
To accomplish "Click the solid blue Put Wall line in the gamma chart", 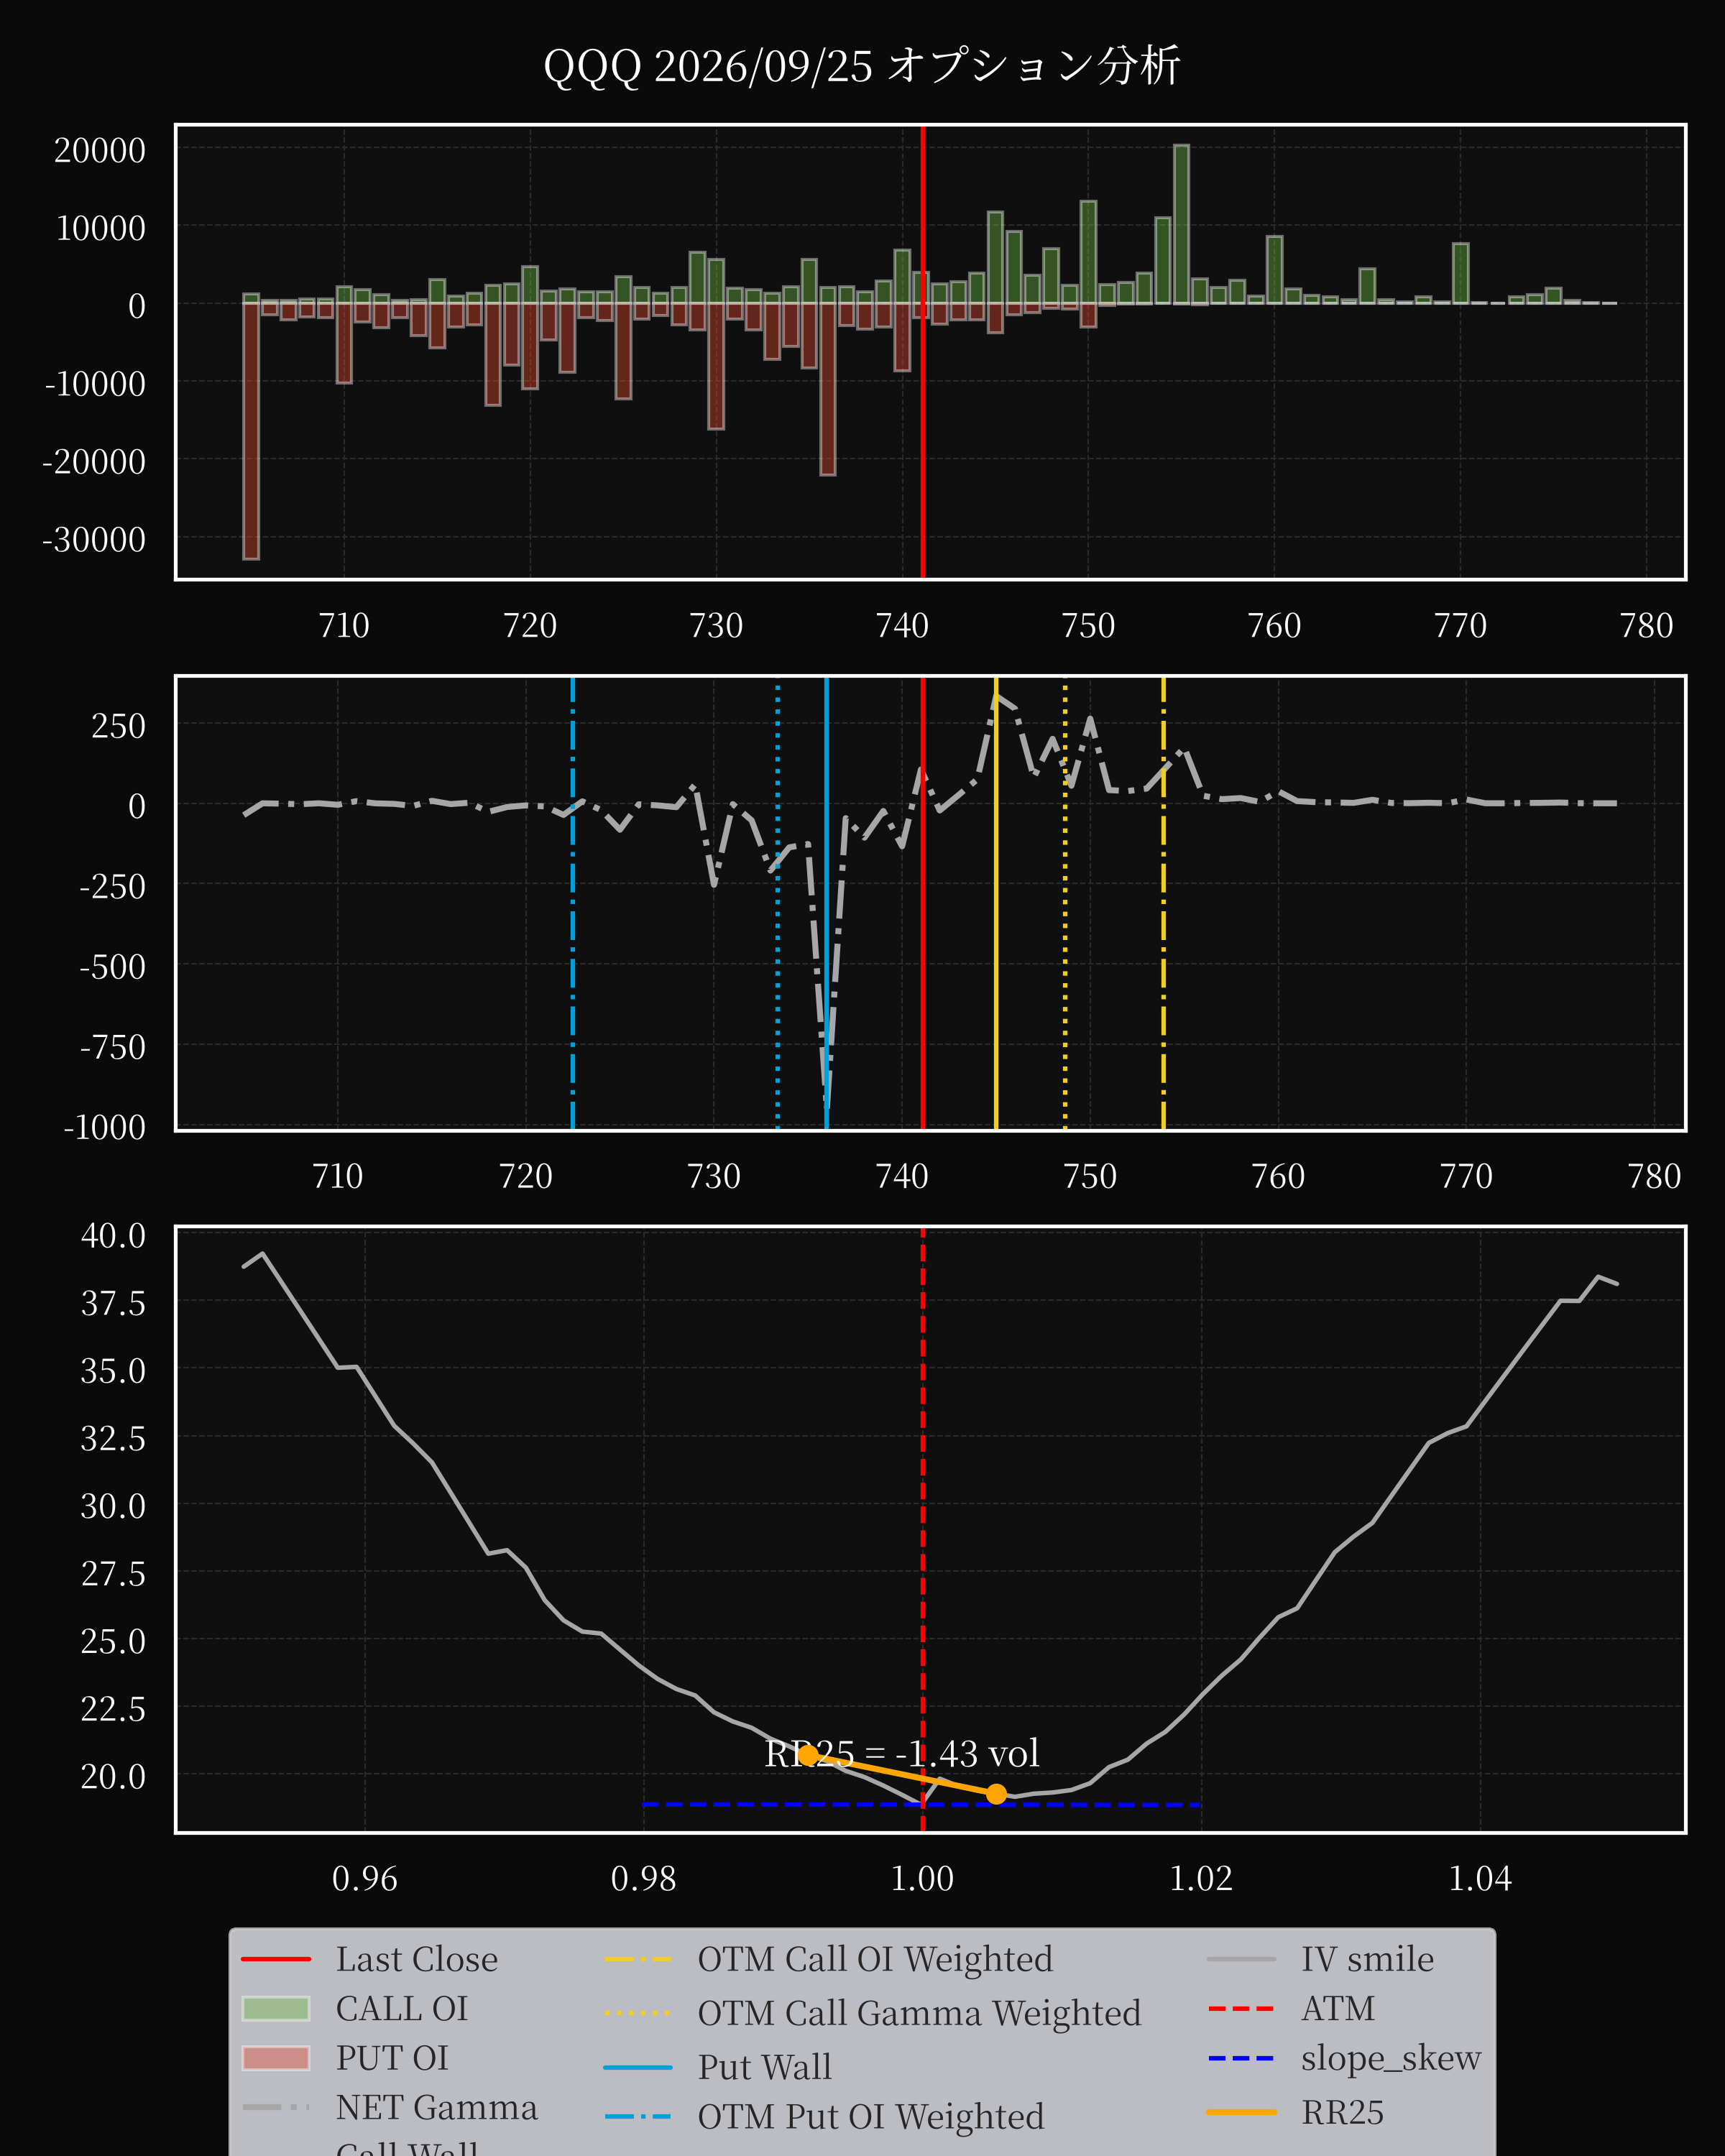I will [826, 903].
